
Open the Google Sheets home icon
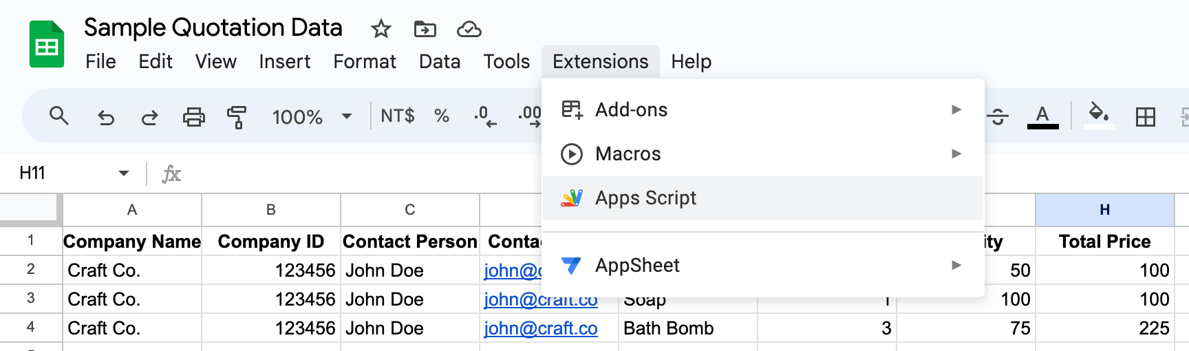pyautogui.click(x=47, y=45)
